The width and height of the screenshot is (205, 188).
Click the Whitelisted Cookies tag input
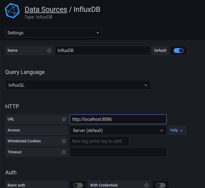(99, 141)
